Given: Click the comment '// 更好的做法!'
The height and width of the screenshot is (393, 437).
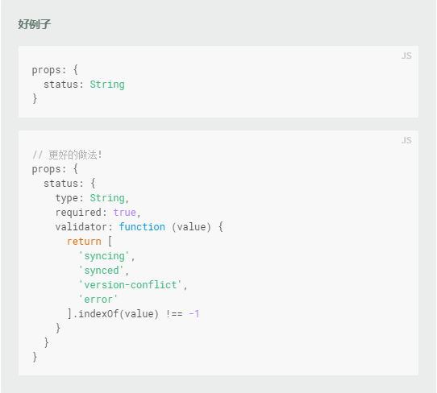Looking at the screenshot, I should click(x=67, y=155).
